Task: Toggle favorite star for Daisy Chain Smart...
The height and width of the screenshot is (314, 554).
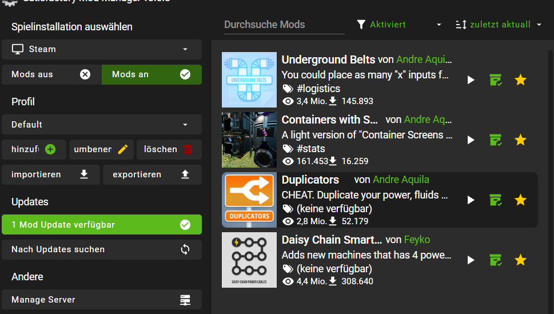Action: 520,260
